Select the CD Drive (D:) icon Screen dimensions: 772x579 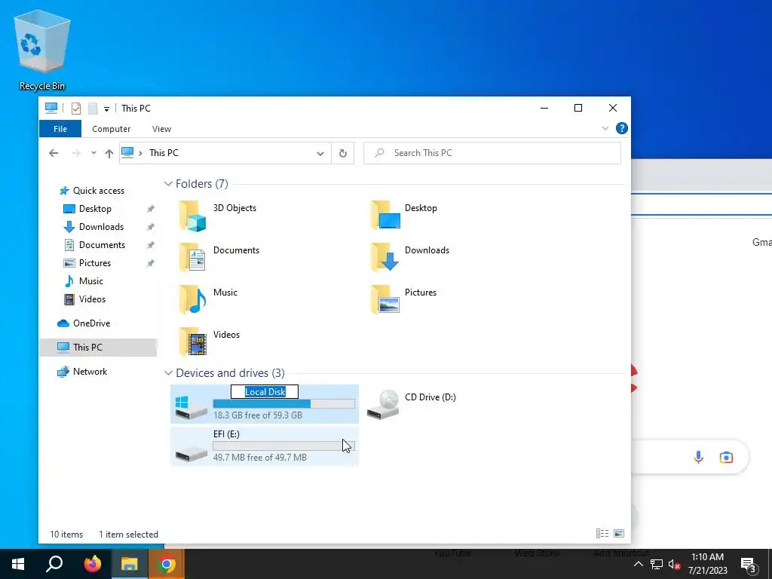pyautogui.click(x=383, y=405)
